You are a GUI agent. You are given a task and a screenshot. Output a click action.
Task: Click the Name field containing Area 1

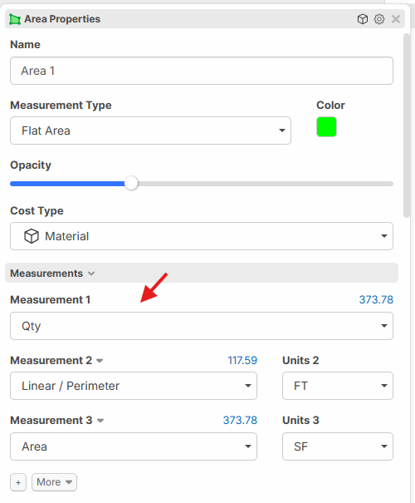point(202,71)
